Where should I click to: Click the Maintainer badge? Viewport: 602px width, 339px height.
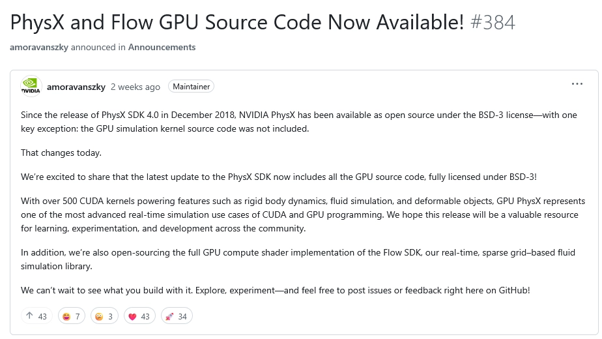coord(191,87)
